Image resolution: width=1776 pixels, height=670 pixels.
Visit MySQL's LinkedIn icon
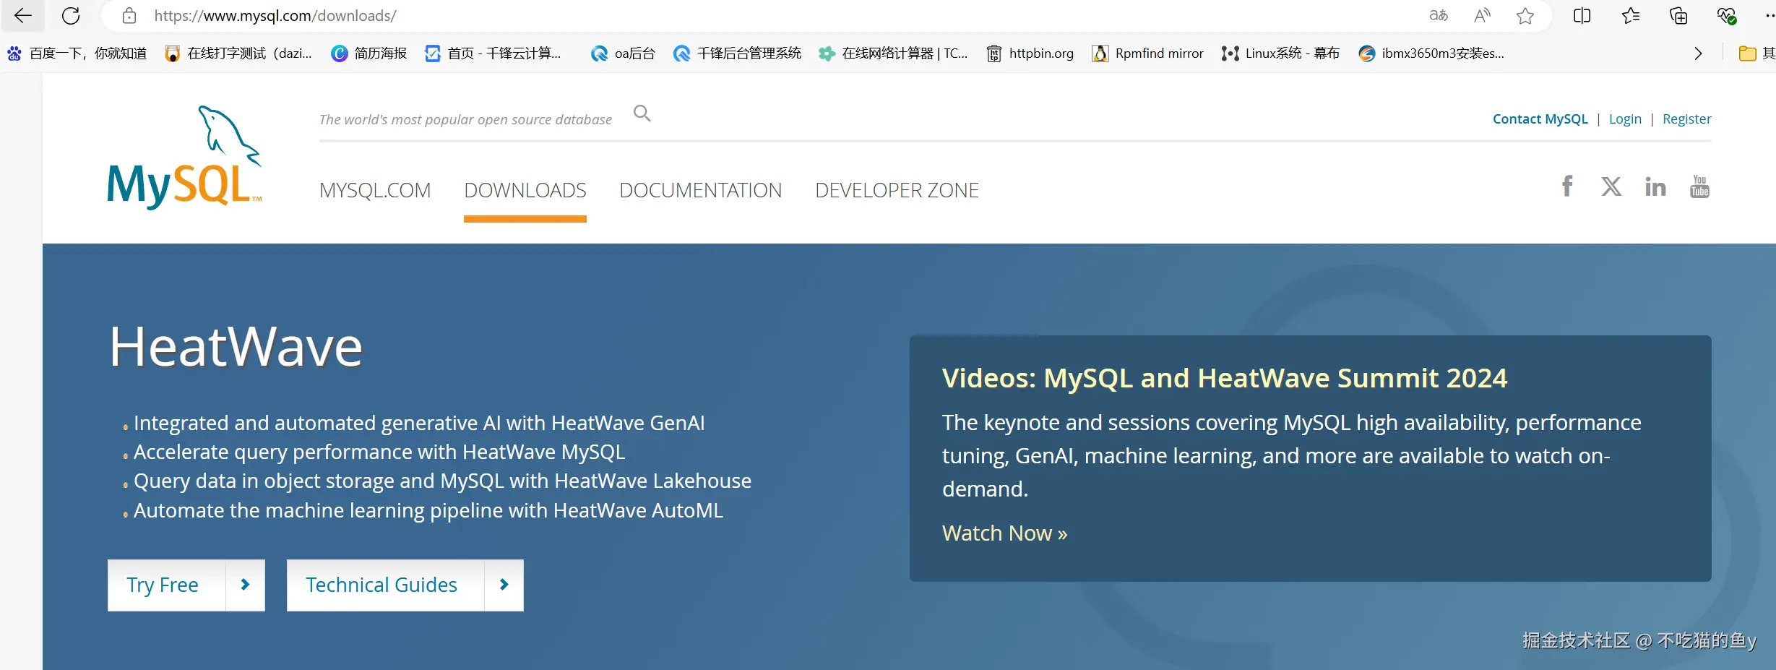(1655, 186)
